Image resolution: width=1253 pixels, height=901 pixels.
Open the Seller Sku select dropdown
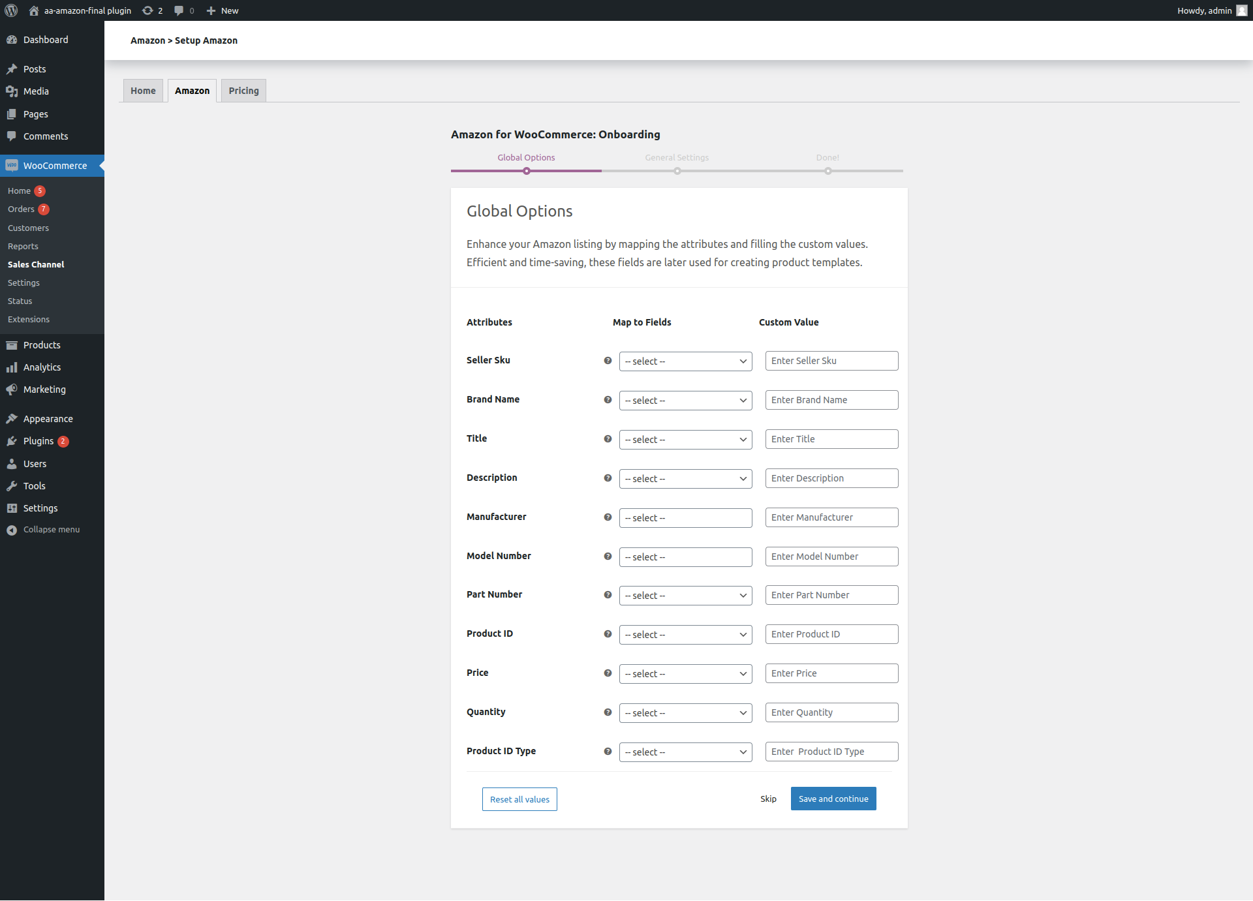(685, 361)
